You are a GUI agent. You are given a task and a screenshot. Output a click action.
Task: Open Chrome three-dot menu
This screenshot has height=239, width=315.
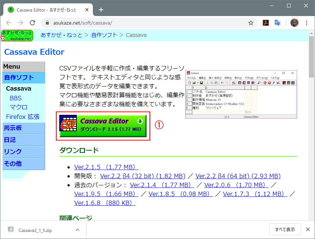(x=307, y=23)
